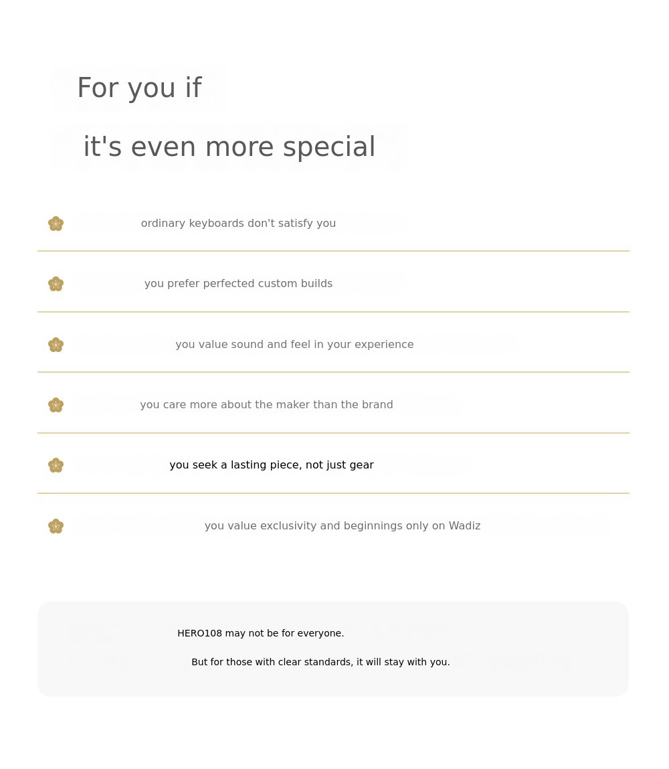Click the flower icon beside "perfected custom builds"
This screenshot has width=669, height=769.
click(x=56, y=284)
